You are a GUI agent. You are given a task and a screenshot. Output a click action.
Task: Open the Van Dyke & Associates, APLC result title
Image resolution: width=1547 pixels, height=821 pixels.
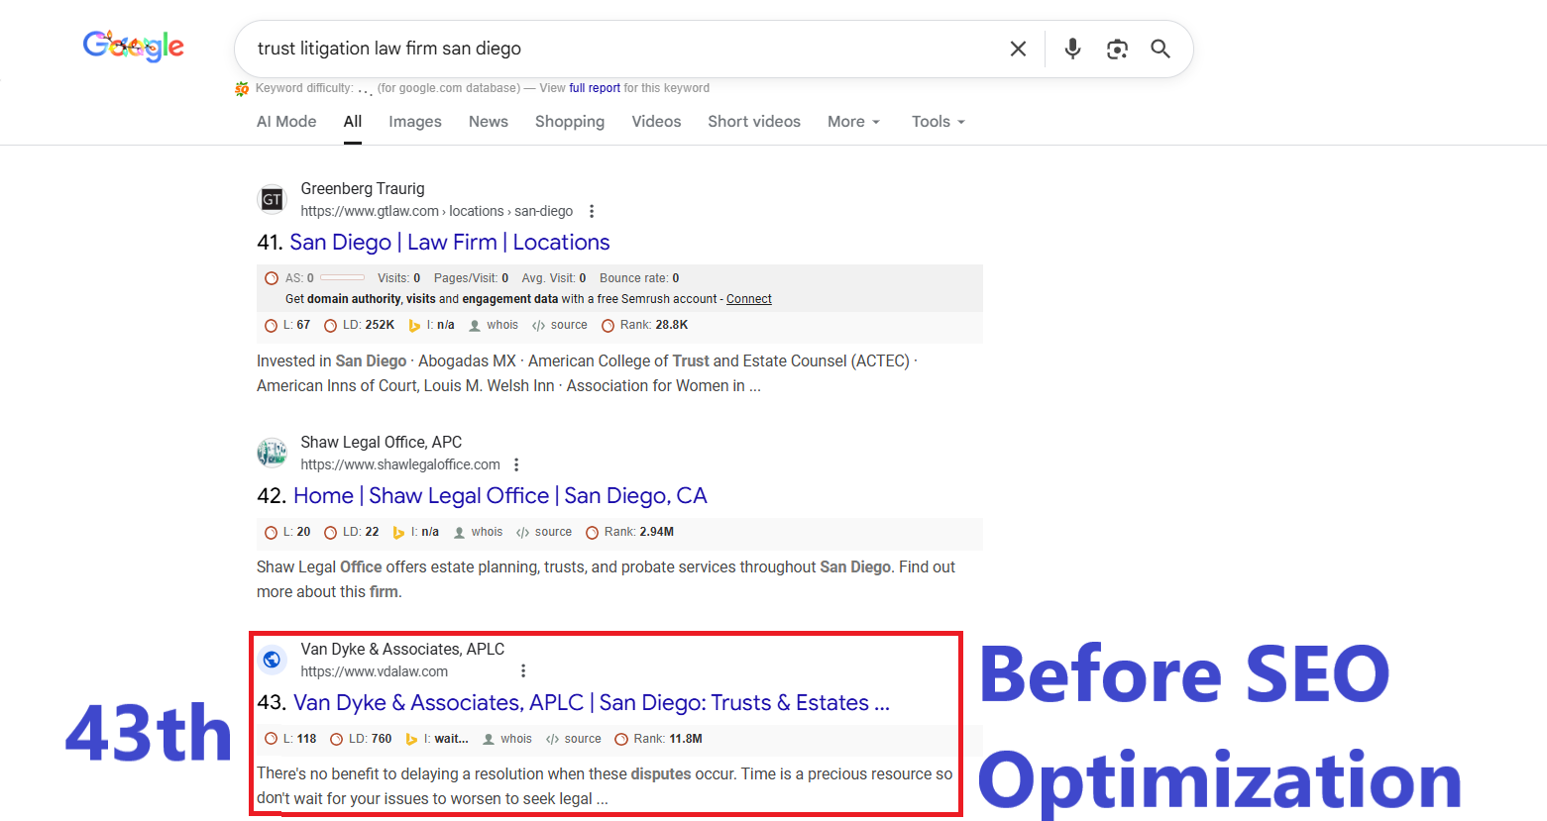pyautogui.click(x=592, y=703)
